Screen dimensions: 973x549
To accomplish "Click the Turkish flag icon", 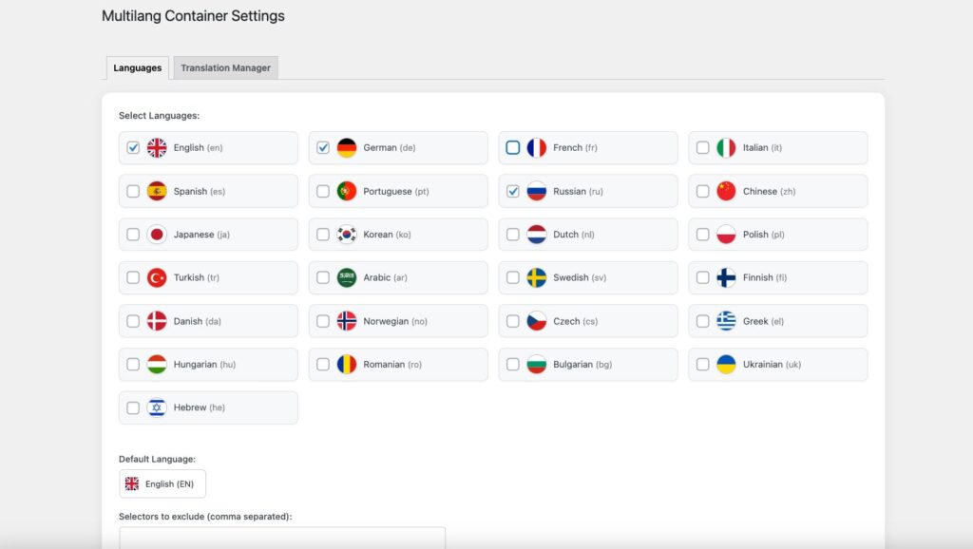I will tap(157, 278).
